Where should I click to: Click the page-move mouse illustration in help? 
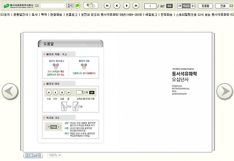pyautogui.click(x=84, y=66)
